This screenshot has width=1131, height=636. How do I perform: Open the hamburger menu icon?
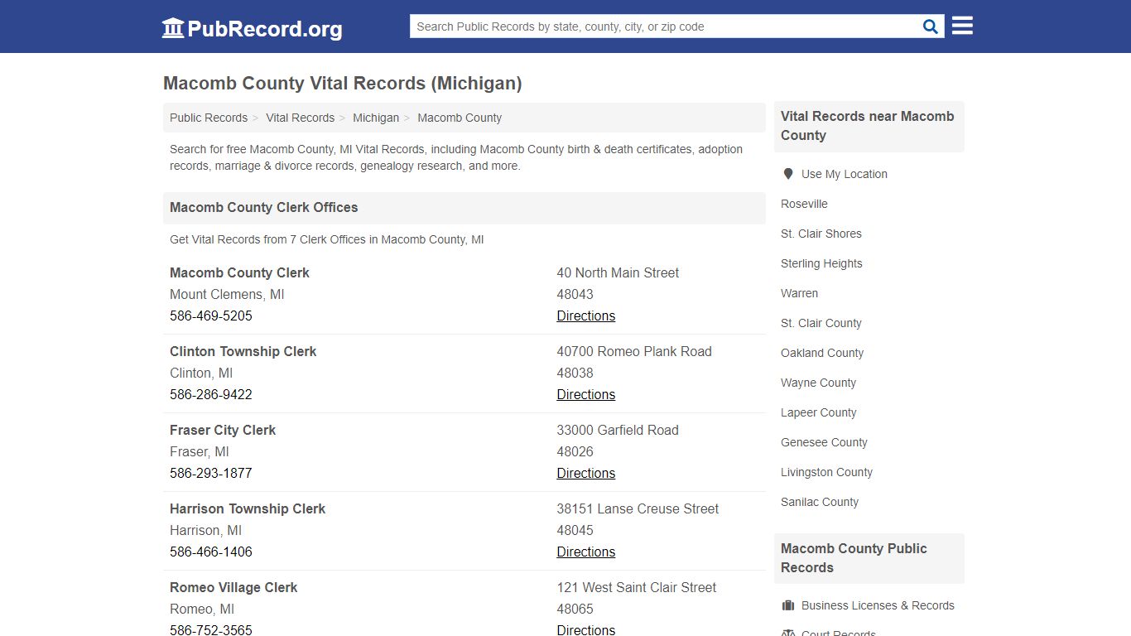[962, 26]
